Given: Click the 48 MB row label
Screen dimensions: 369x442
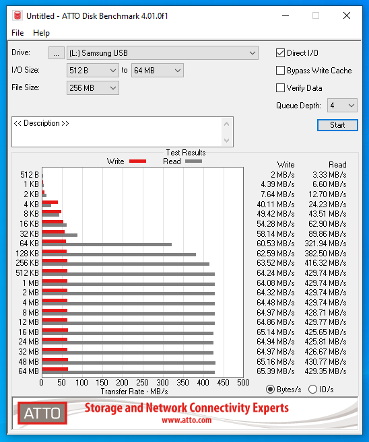Looking at the screenshot, I should pos(28,361).
